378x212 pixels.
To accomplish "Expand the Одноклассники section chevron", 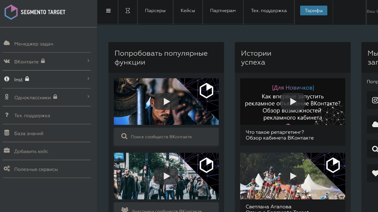I will pos(88,97).
